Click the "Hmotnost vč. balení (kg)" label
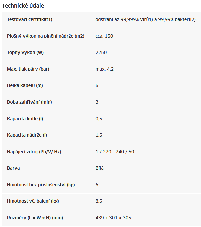The image size is (201, 227). (x=33, y=201)
